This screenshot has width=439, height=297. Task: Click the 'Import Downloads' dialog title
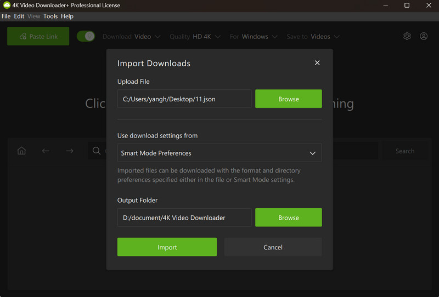[154, 63]
